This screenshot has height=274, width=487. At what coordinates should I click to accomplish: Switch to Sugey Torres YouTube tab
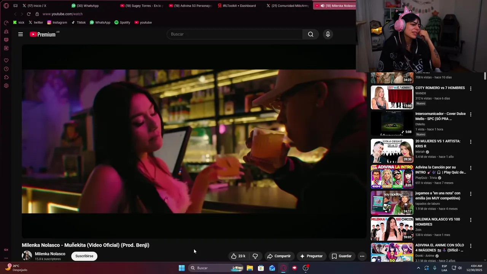(x=141, y=6)
